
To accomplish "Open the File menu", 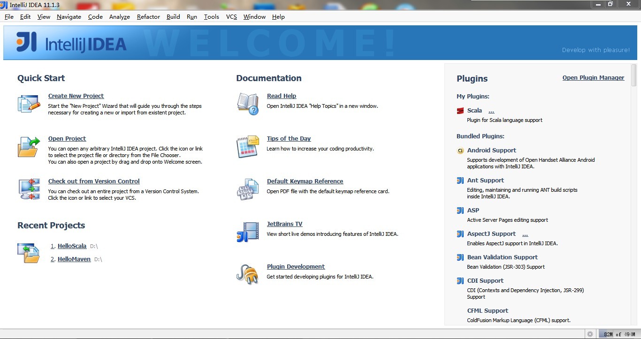I will (x=9, y=17).
